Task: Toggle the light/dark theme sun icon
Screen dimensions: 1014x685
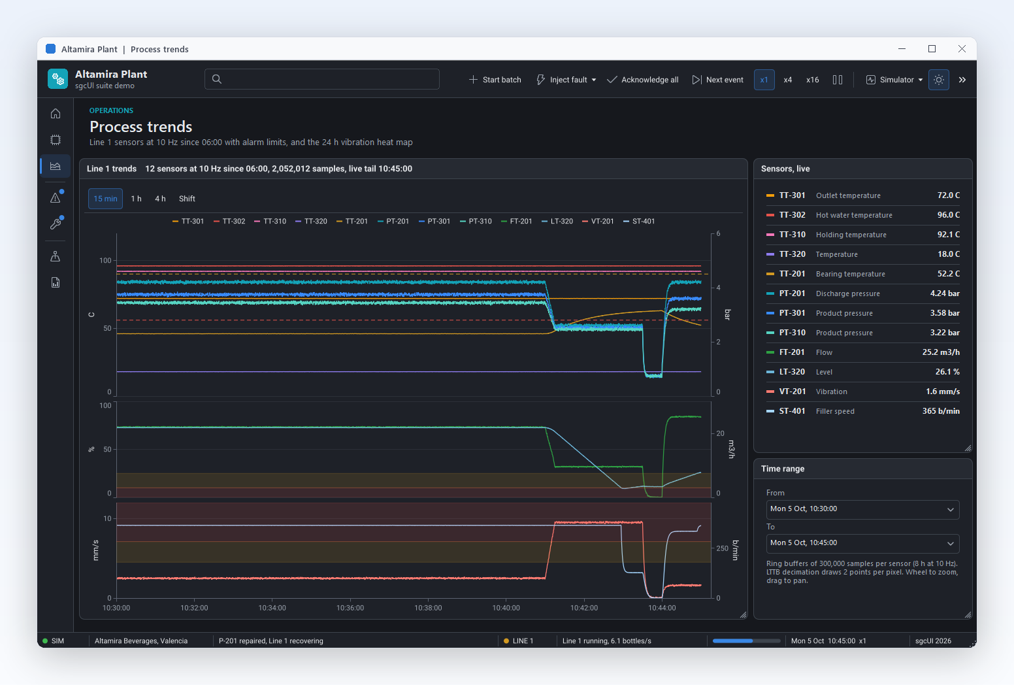Action: [939, 80]
